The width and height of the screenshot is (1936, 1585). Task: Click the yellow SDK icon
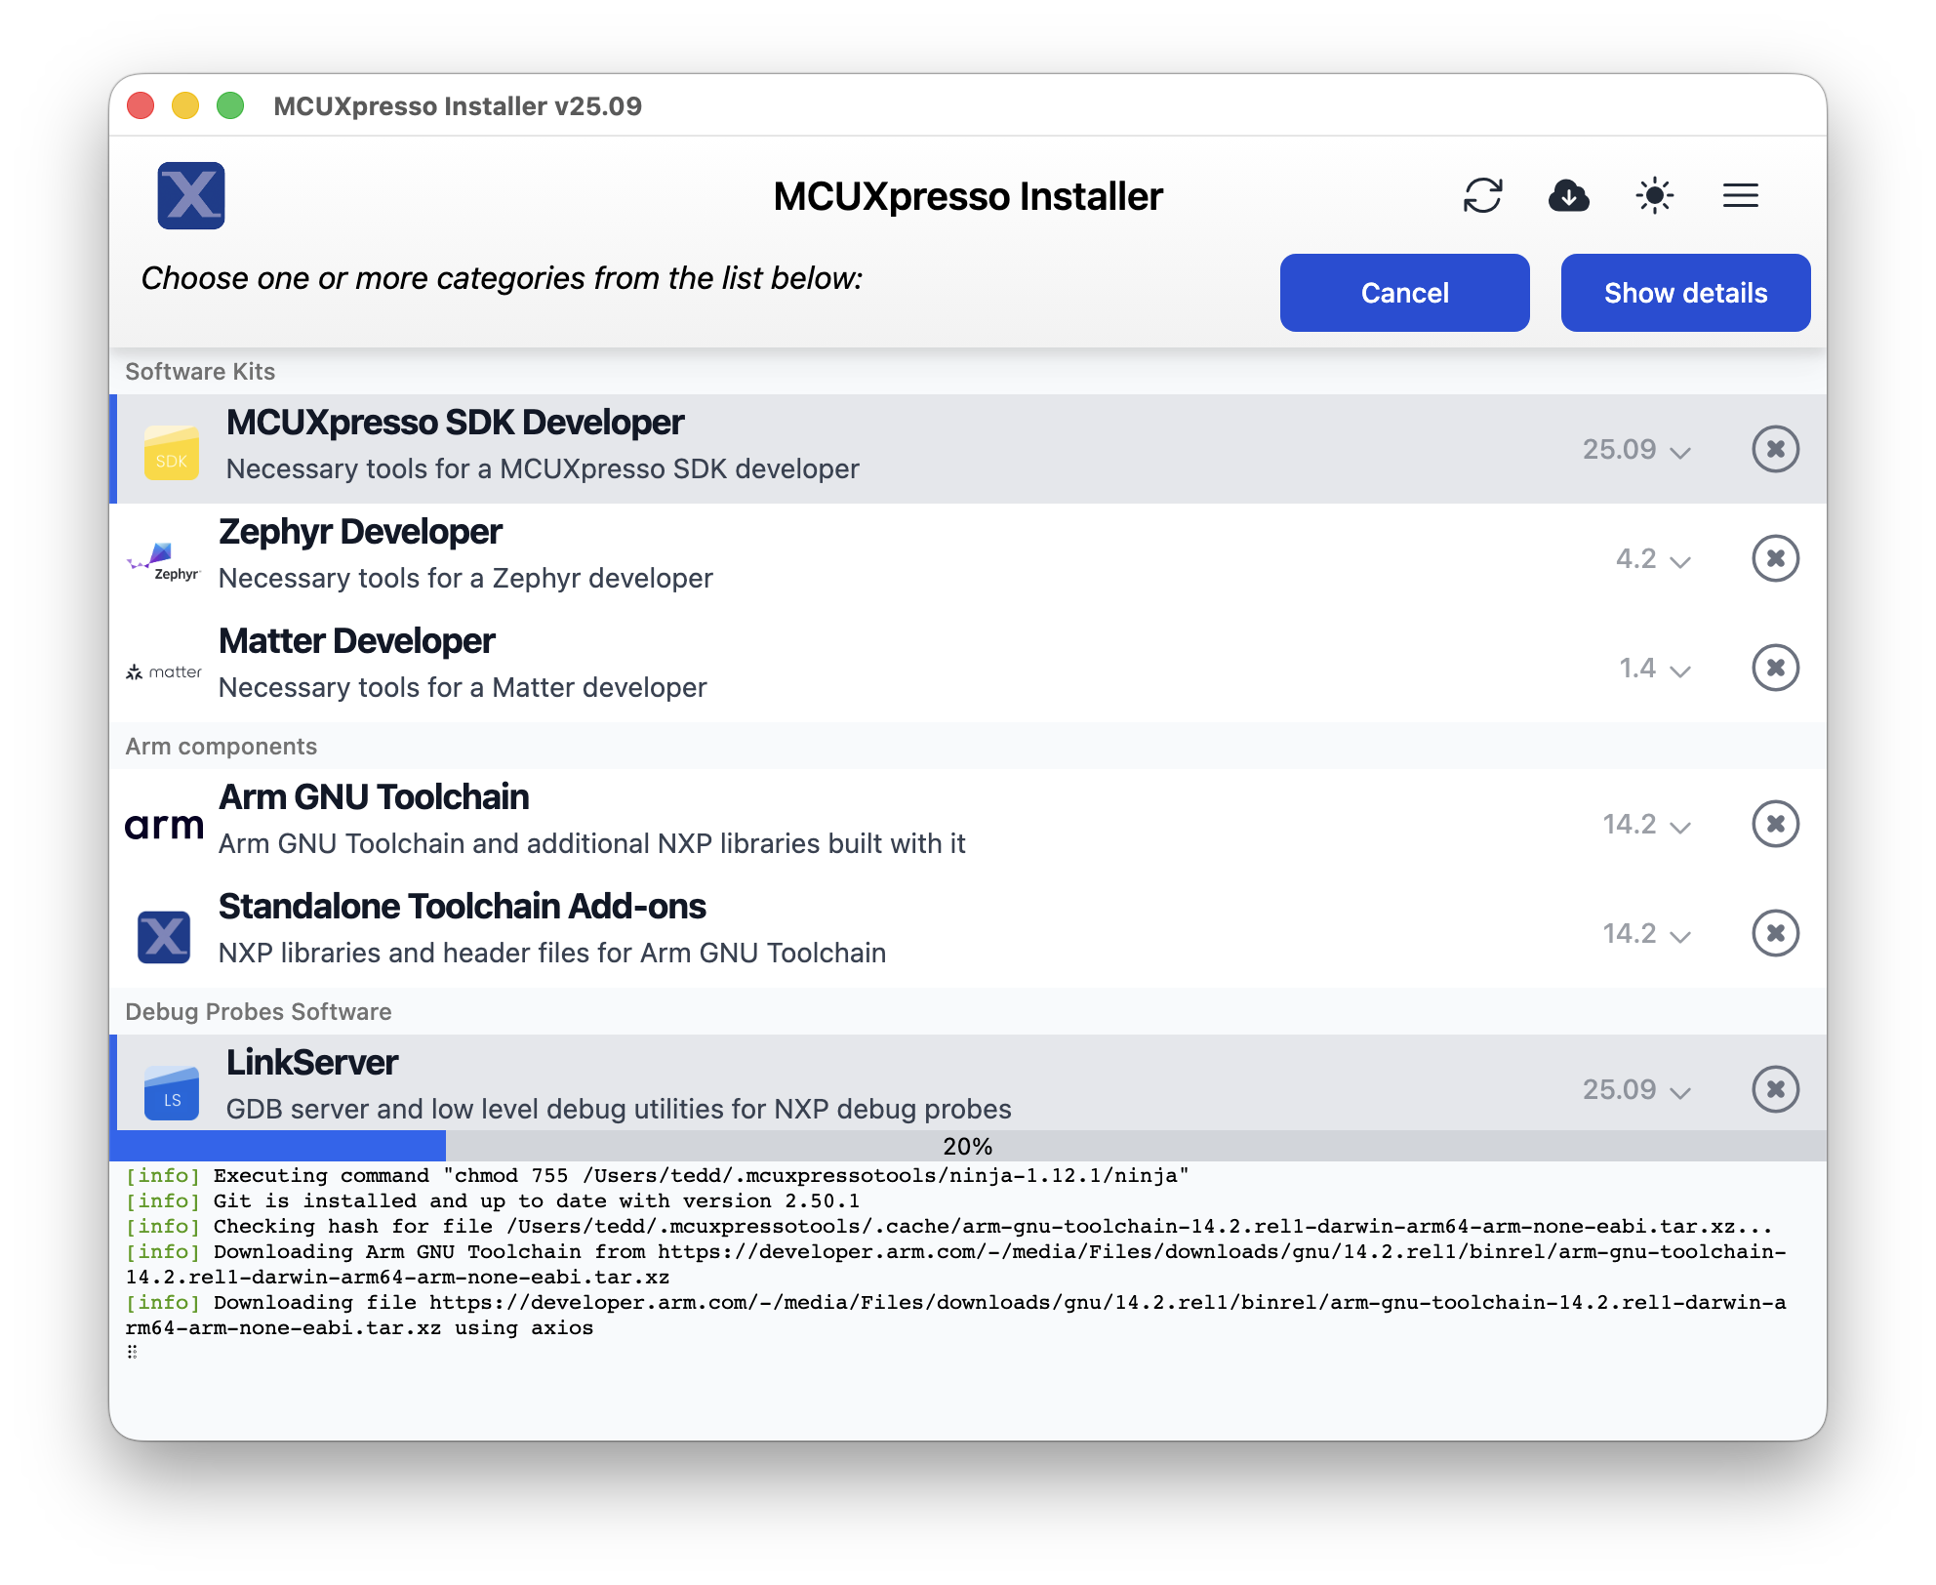click(x=172, y=452)
